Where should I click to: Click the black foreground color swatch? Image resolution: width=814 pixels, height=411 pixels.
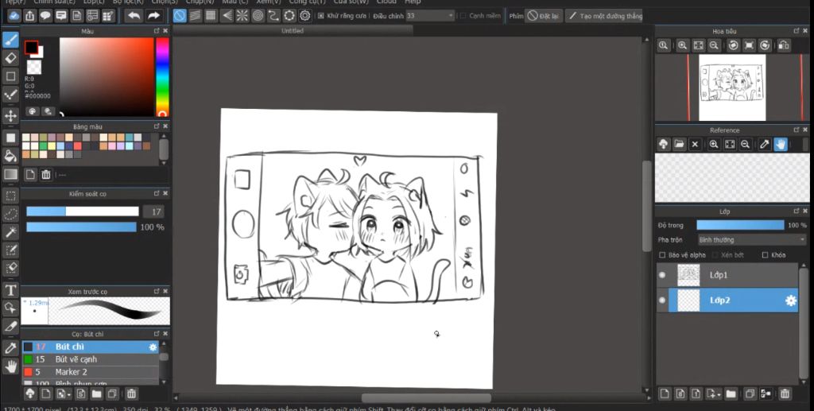[x=31, y=47]
